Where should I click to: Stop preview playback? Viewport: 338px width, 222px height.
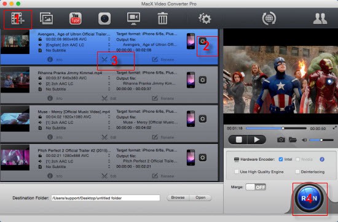pos(238,140)
